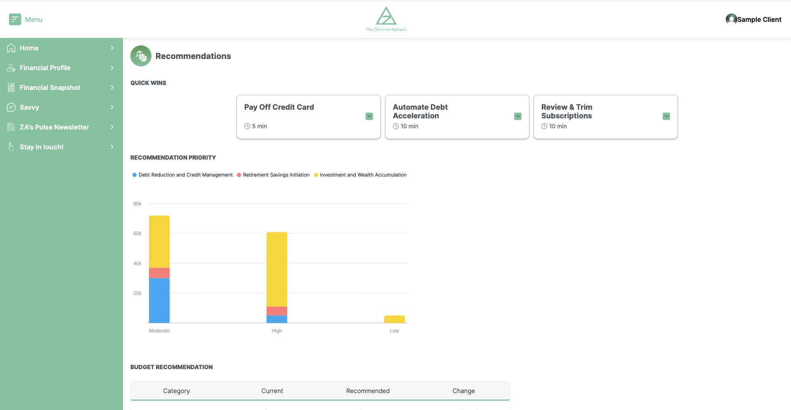Viewport: 791px width, 410px height.
Task: Click the Sample Client name
Action: click(x=759, y=19)
